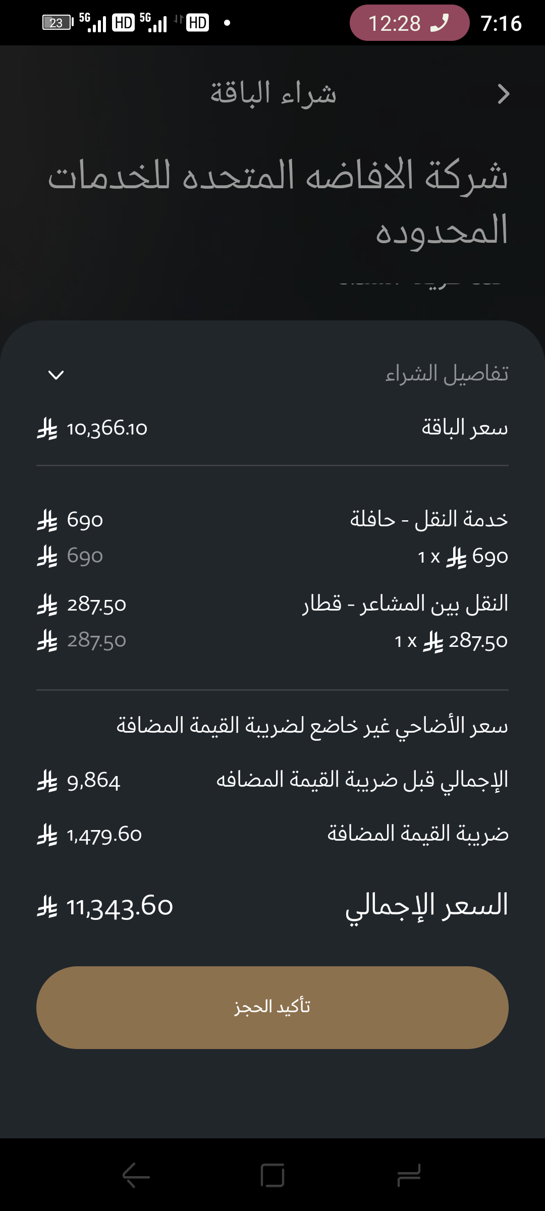Tap the battery indicator icon
The width and height of the screenshot is (545, 1211).
click(x=57, y=23)
